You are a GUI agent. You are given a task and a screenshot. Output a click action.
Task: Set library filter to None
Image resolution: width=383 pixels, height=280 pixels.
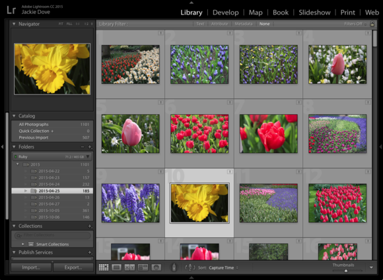coord(265,24)
